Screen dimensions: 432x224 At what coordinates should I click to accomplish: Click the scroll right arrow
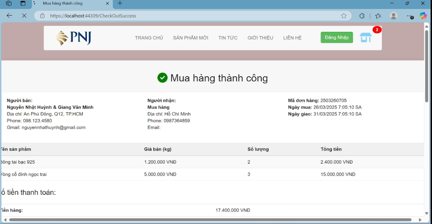tap(420, 220)
